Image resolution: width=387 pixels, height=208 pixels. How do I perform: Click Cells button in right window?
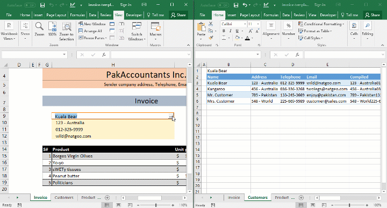tap(354, 31)
